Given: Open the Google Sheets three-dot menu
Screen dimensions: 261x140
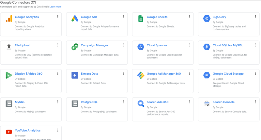Looking at the screenshot, I should tap(190, 17).
